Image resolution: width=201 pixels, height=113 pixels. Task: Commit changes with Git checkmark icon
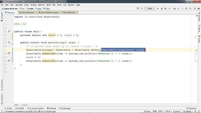pos(182,8)
